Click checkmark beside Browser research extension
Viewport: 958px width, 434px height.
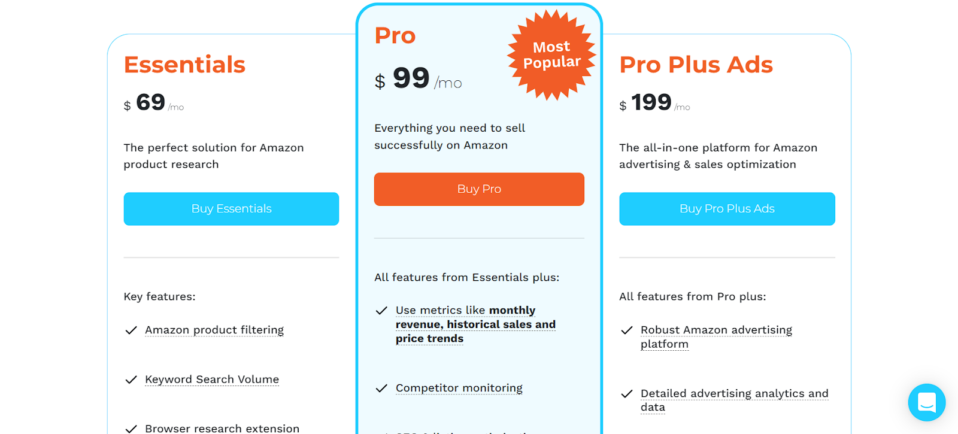[x=131, y=429]
